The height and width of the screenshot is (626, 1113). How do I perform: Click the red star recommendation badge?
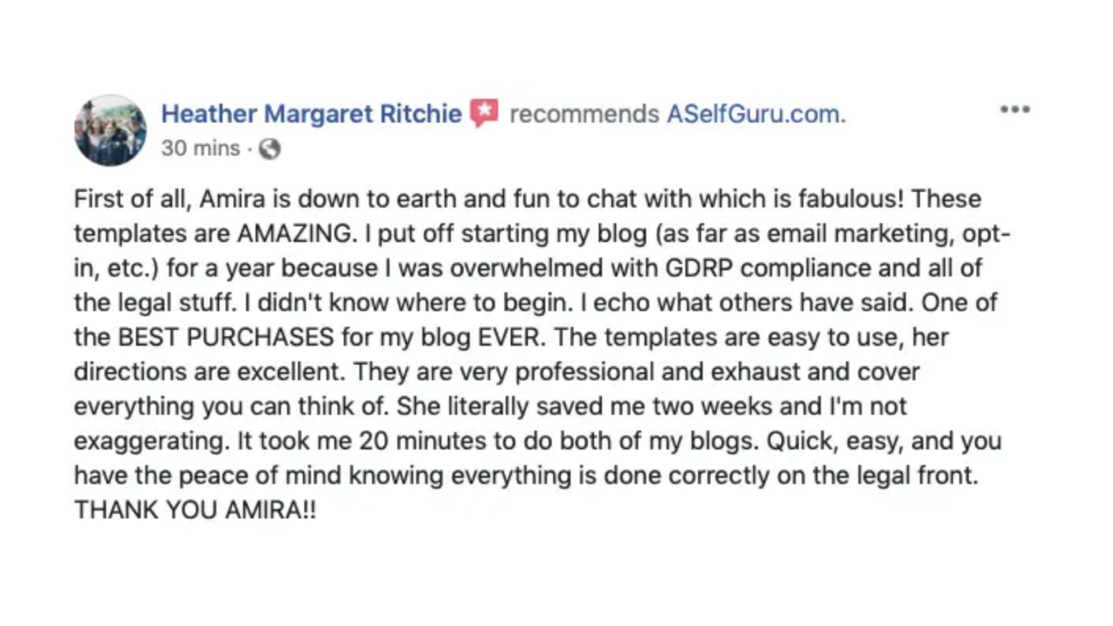[484, 113]
